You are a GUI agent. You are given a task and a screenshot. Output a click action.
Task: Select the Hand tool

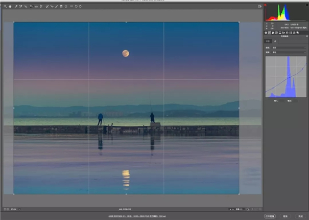[x=9, y=6]
